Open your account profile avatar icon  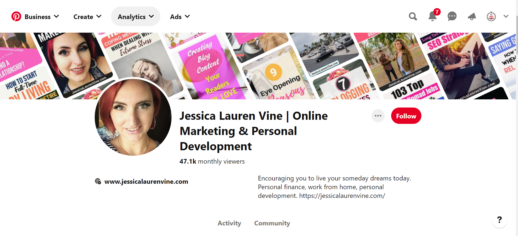(x=491, y=17)
